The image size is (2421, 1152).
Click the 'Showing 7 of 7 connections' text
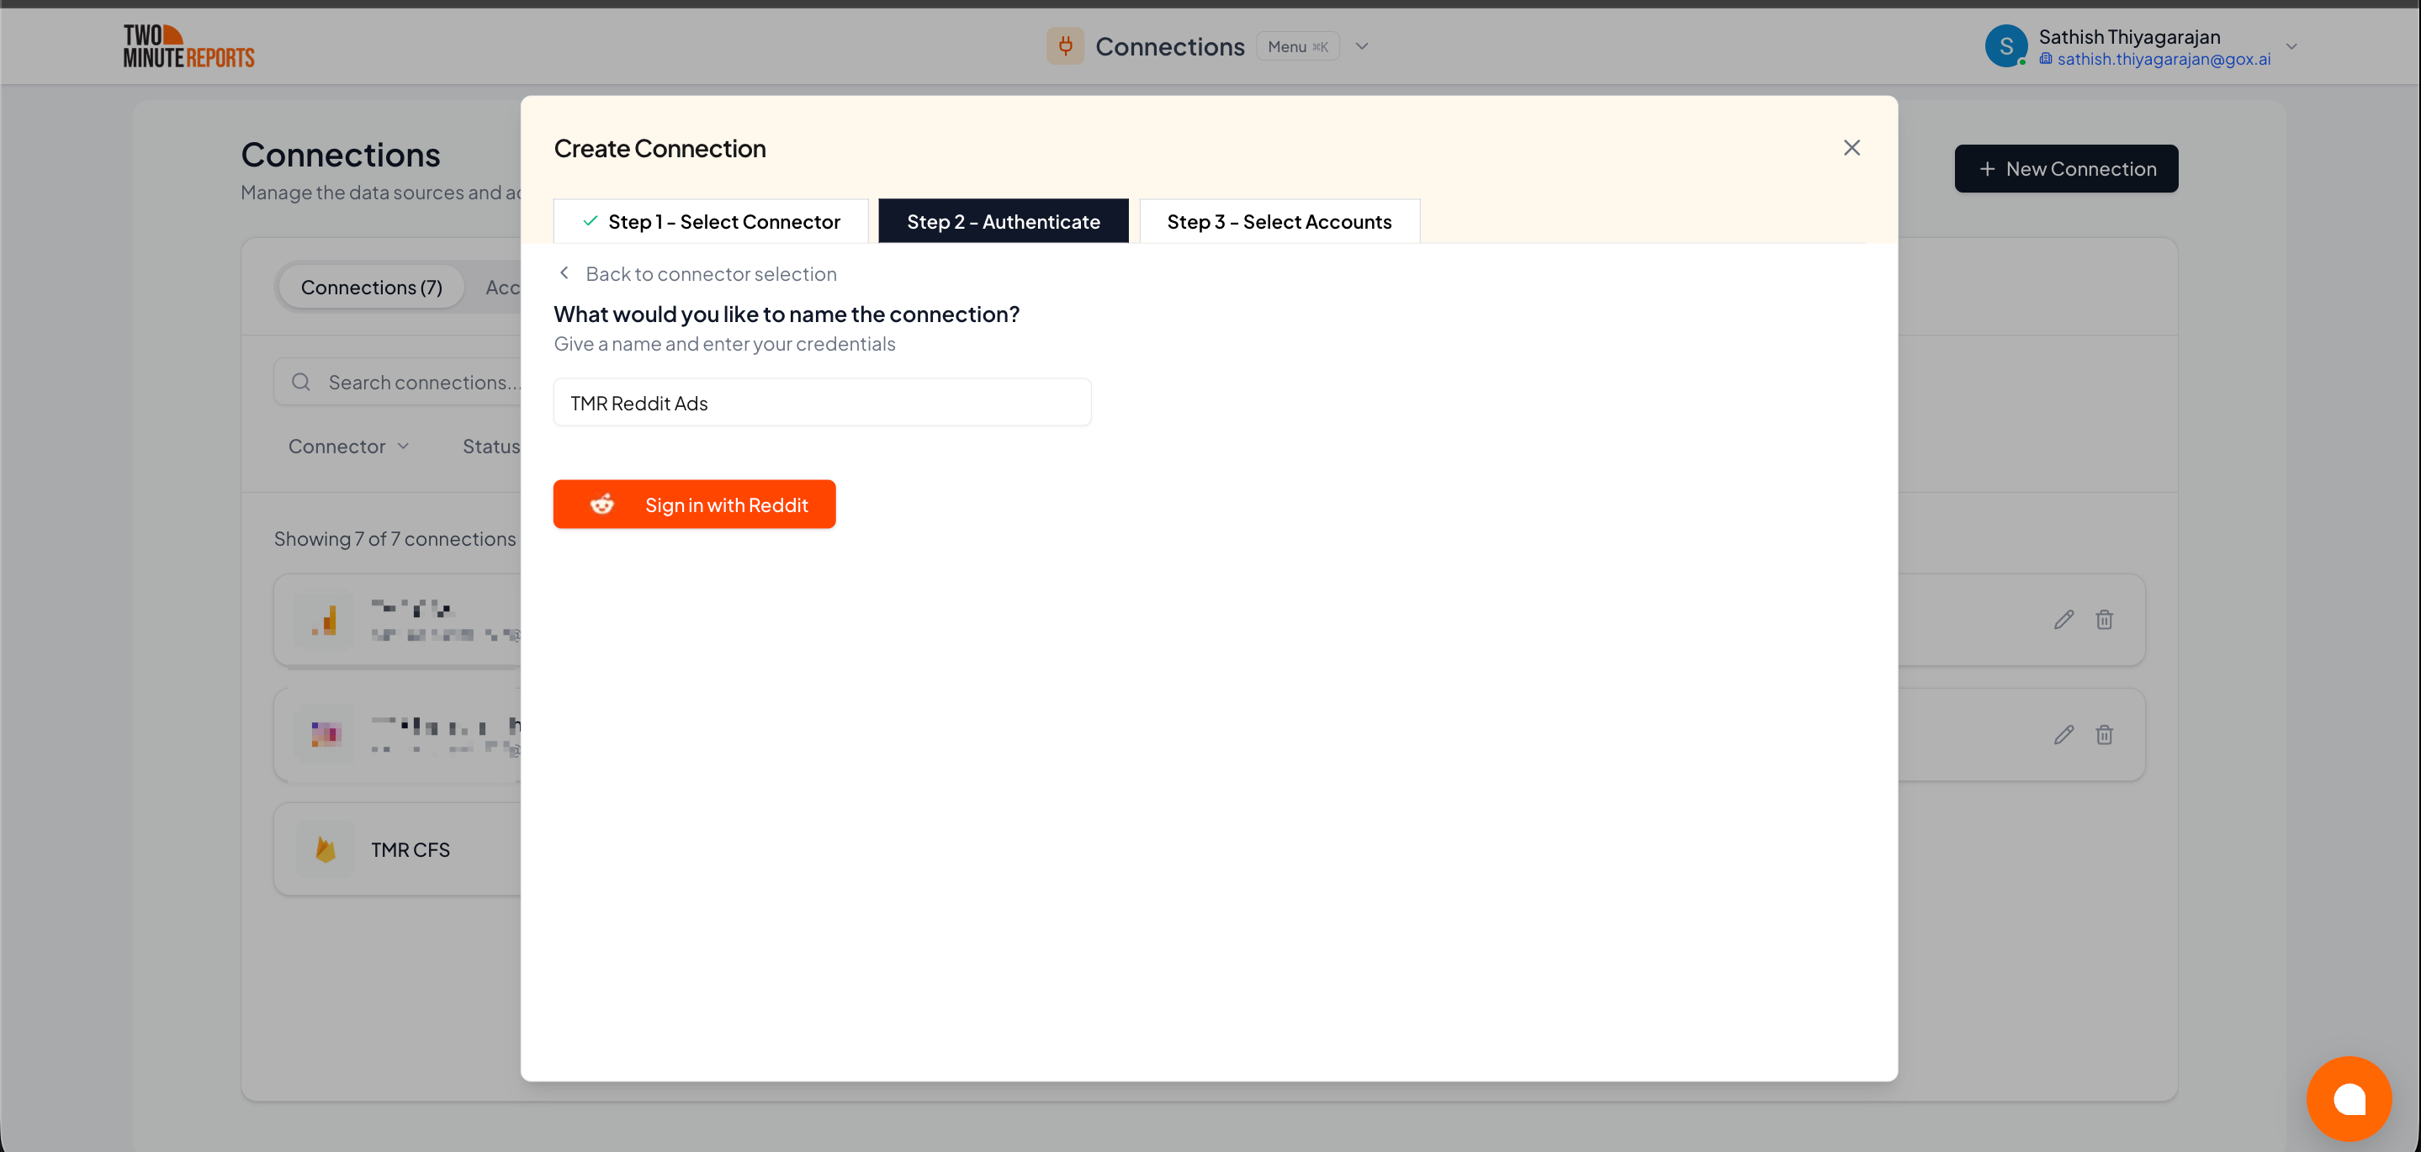point(395,538)
